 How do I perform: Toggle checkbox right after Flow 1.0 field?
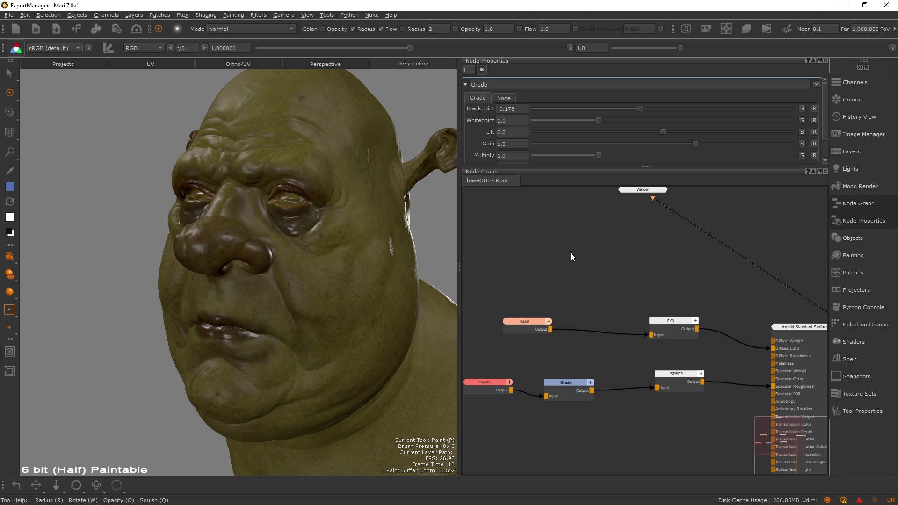click(x=575, y=29)
